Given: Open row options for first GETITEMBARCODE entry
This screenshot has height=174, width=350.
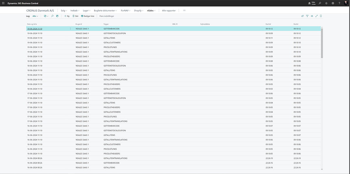Looking at the screenshot, I should 70,29.
